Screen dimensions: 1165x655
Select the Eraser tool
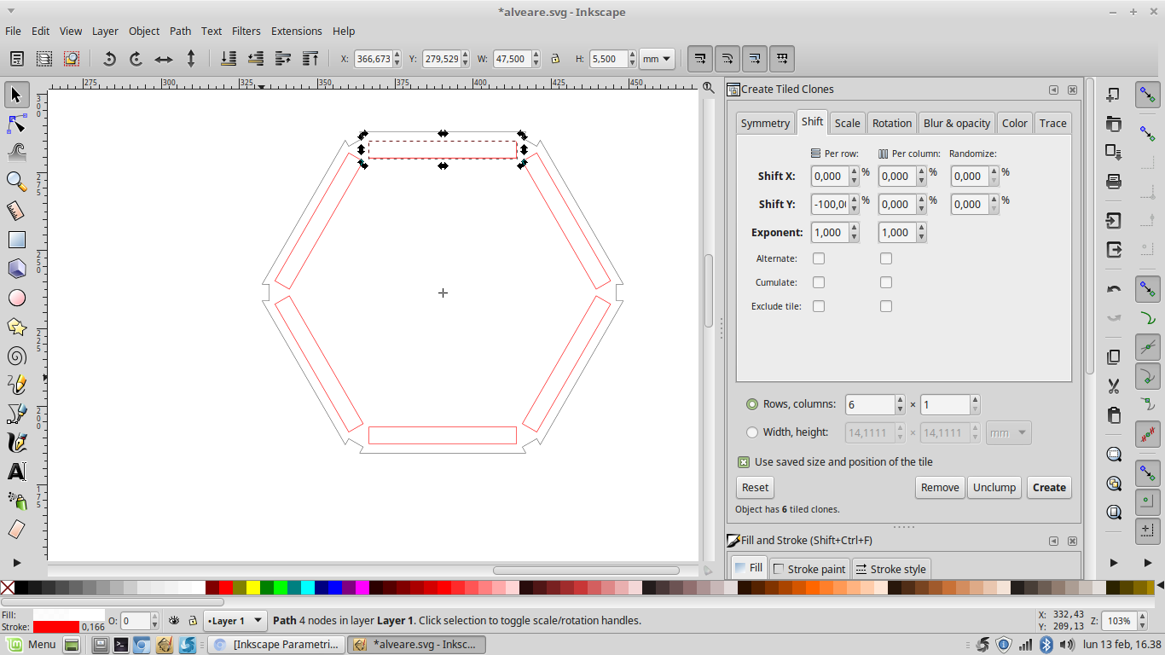pos(16,530)
